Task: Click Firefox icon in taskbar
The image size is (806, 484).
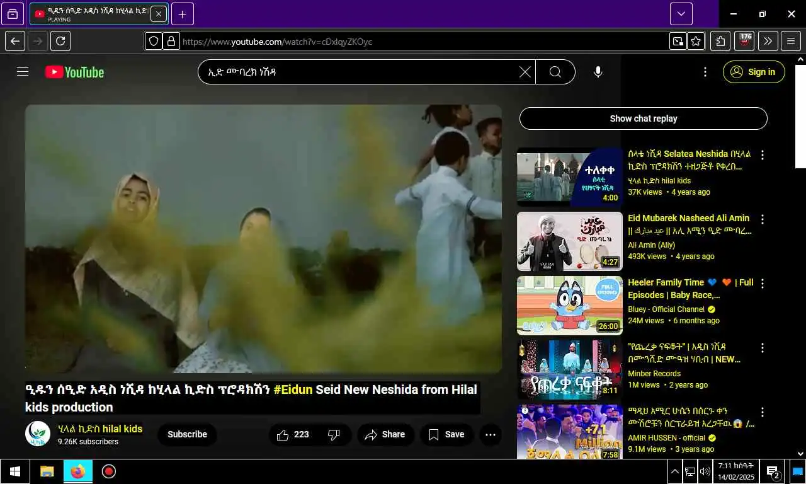Action: [x=77, y=471]
